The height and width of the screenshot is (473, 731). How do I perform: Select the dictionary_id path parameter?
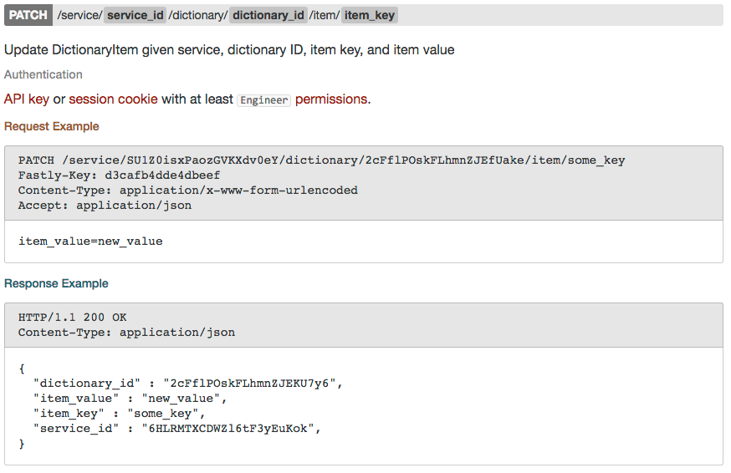click(x=268, y=15)
